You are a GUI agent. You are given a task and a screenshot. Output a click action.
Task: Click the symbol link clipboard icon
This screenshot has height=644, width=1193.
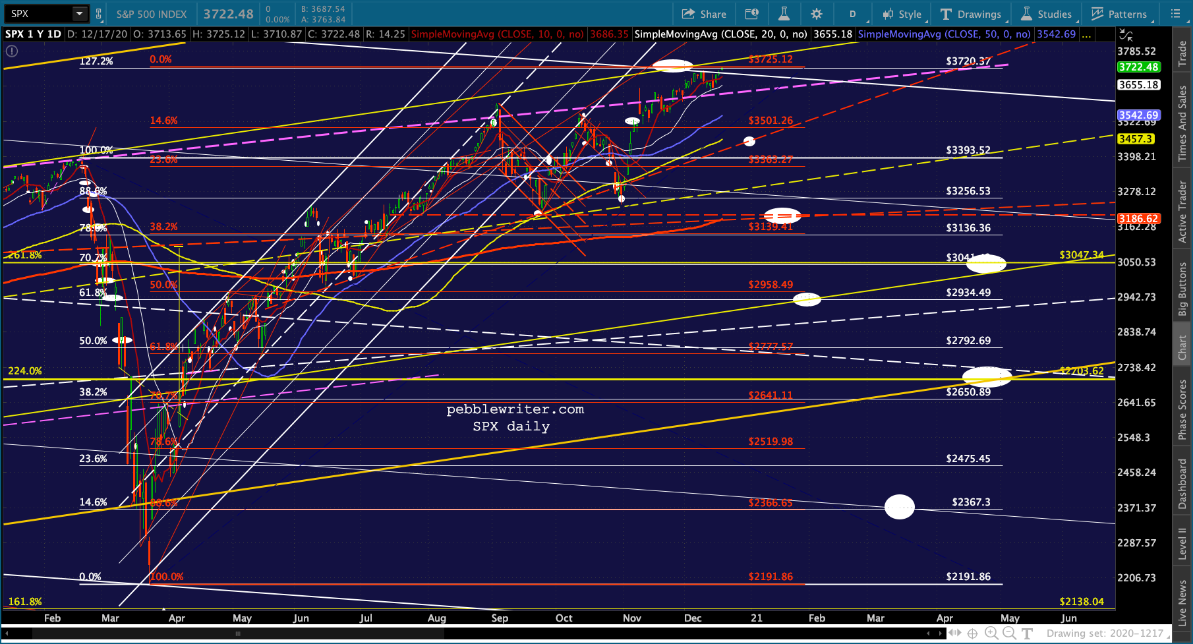[98, 14]
